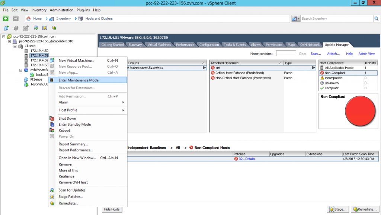The height and width of the screenshot is (215, 381).
Task: Switch to the Configuration tab
Action: pyautogui.click(x=209, y=45)
